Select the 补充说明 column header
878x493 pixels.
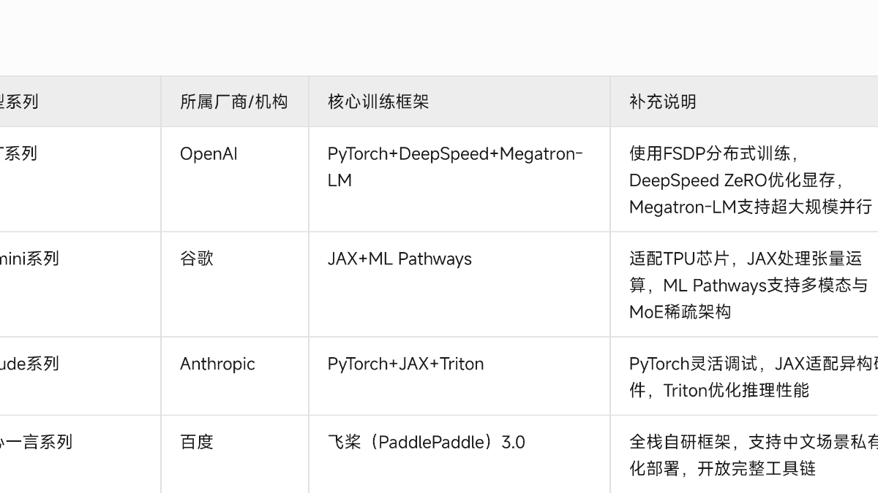(x=744, y=102)
